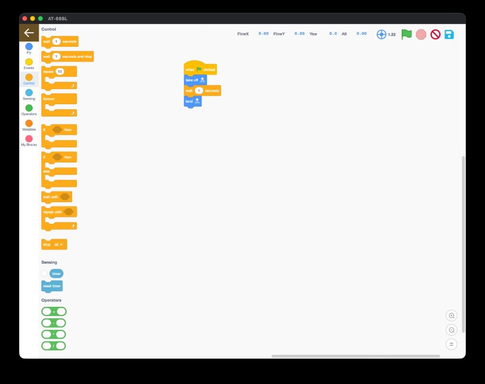Click the blue save floppy icon
Screen dimensions: 485x384
coord(449,34)
